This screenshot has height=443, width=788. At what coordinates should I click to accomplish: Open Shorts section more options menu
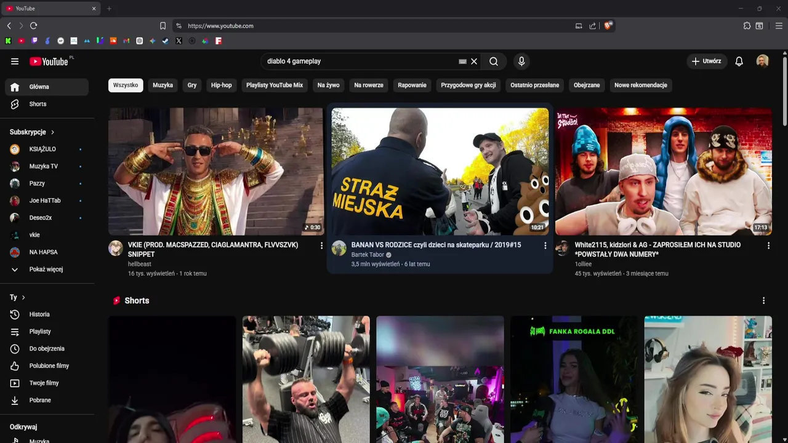[763, 301]
